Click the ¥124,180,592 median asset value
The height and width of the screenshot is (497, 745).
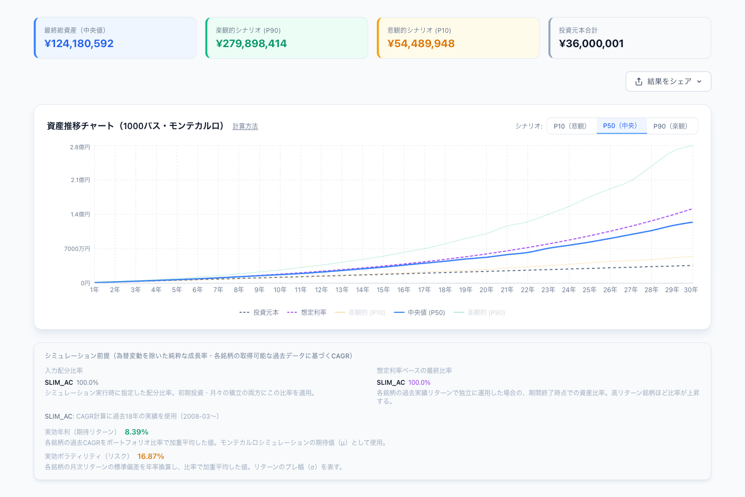pos(79,43)
